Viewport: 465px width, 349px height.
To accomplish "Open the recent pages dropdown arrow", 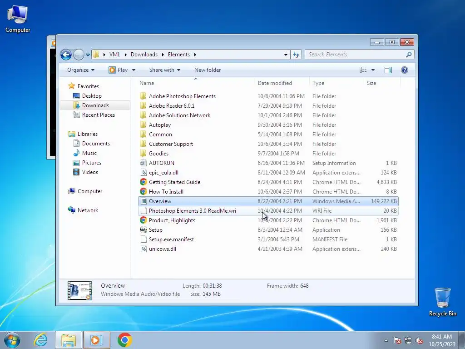I will click(x=88, y=55).
